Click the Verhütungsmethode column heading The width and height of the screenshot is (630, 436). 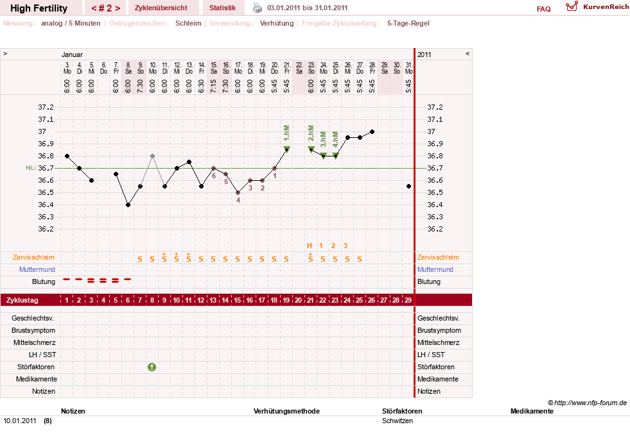pos(286,411)
